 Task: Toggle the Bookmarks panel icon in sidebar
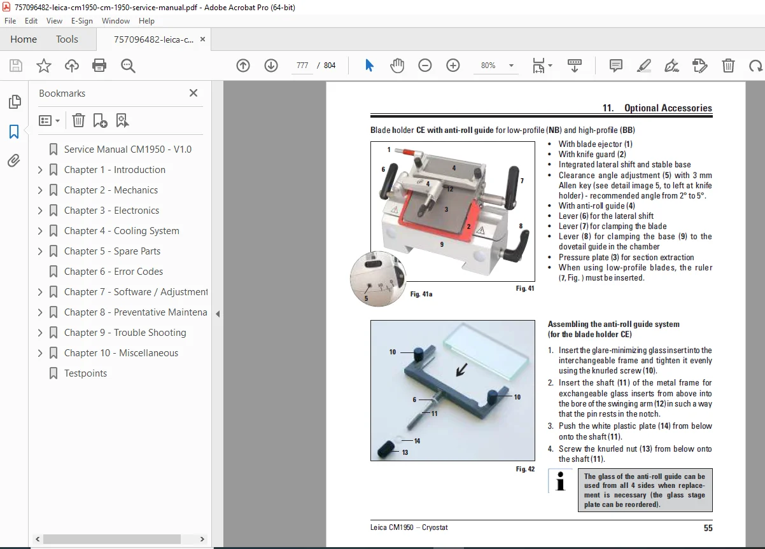14,132
